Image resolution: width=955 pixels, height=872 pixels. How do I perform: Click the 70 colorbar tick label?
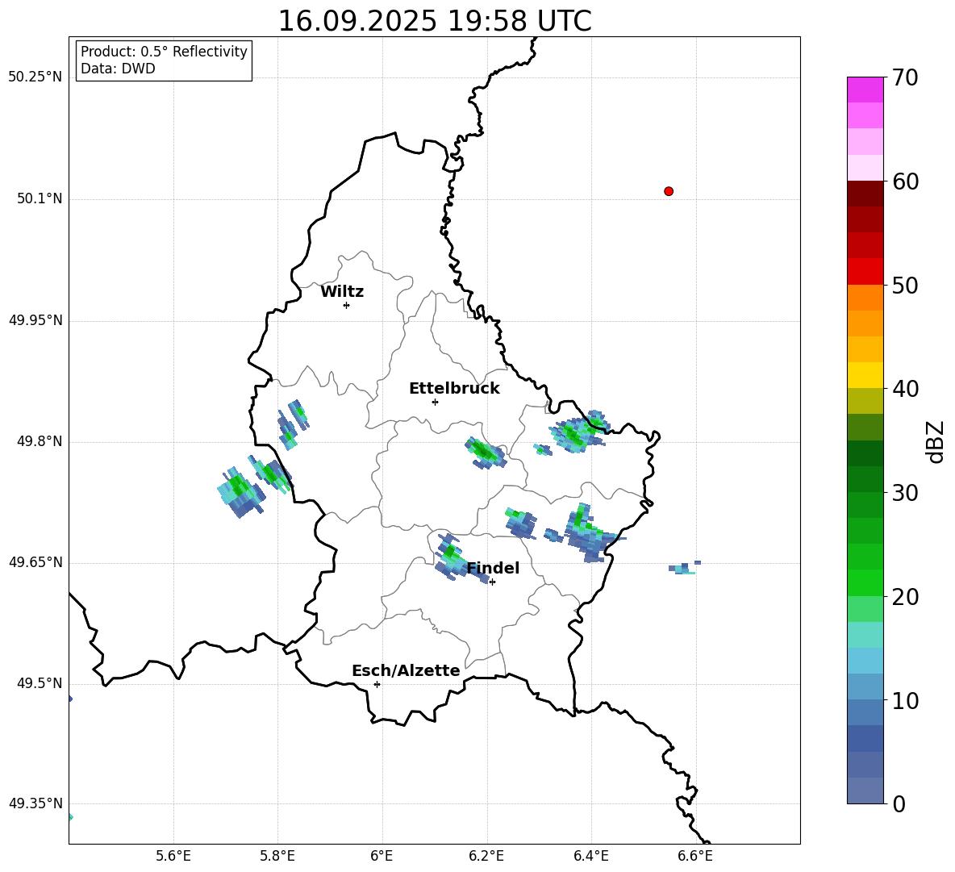point(905,78)
